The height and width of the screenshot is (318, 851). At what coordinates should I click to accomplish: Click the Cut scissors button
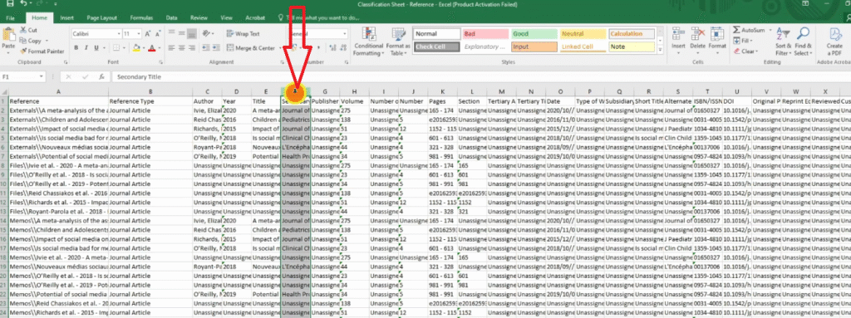click(29, 31)
